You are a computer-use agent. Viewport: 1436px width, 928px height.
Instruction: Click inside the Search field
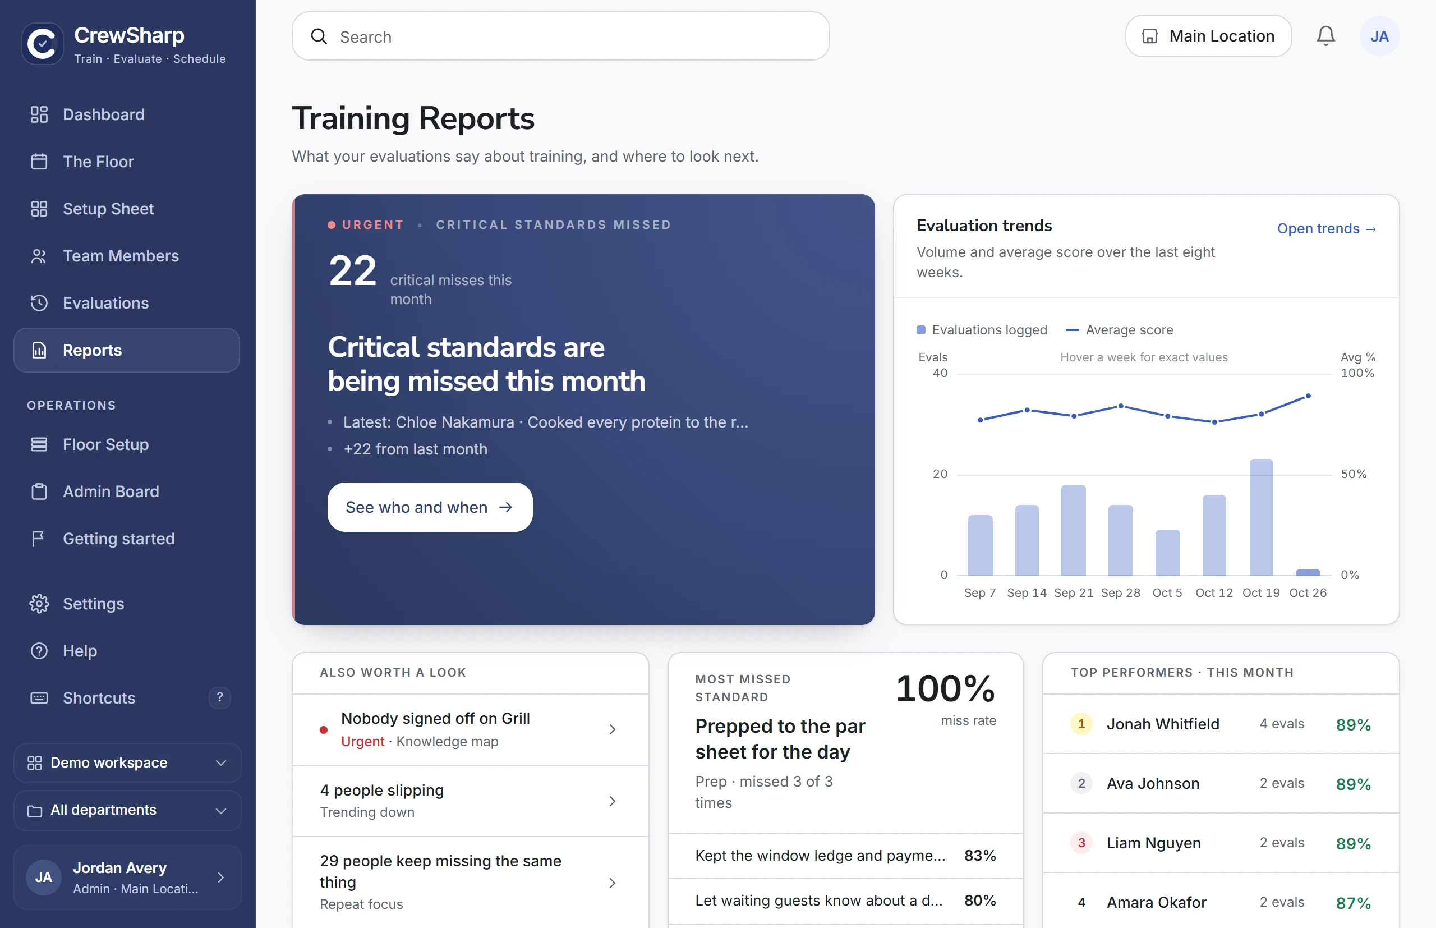pyautogui.click(x=561, y=37)
